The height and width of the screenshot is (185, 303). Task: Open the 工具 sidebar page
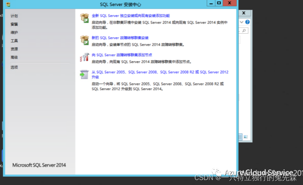coord(14,41)
